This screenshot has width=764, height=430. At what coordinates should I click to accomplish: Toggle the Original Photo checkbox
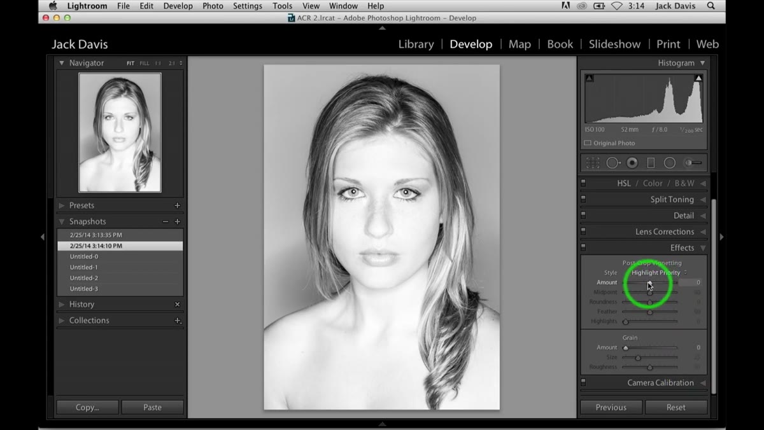click(588, 143)
